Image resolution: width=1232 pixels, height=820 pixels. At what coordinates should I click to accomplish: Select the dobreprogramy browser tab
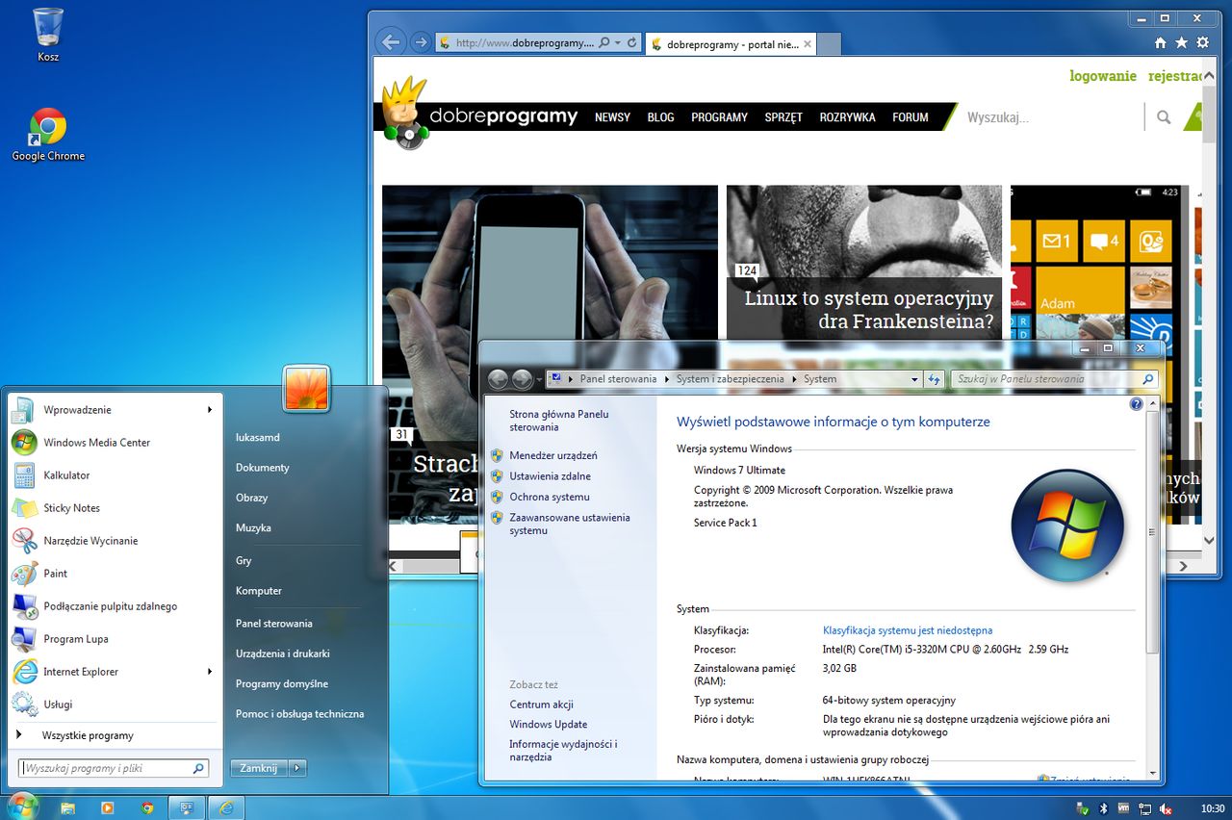pos(731,43)
